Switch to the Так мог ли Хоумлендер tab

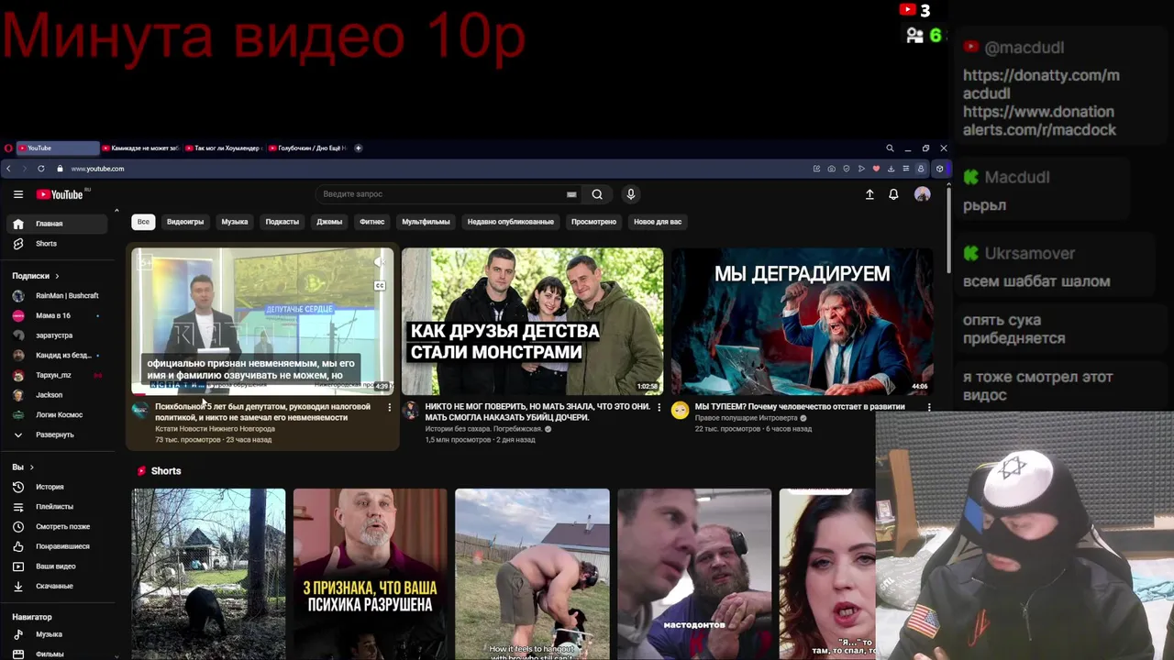224,148
